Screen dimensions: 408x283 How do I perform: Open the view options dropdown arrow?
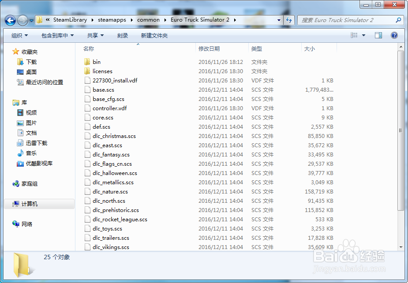coord(364,35)
